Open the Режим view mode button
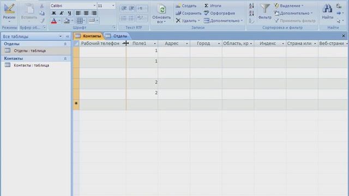 [x=9, y=13]
